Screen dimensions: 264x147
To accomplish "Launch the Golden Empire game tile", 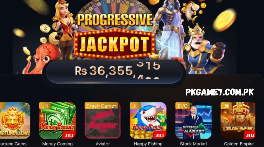I will 238,120.
